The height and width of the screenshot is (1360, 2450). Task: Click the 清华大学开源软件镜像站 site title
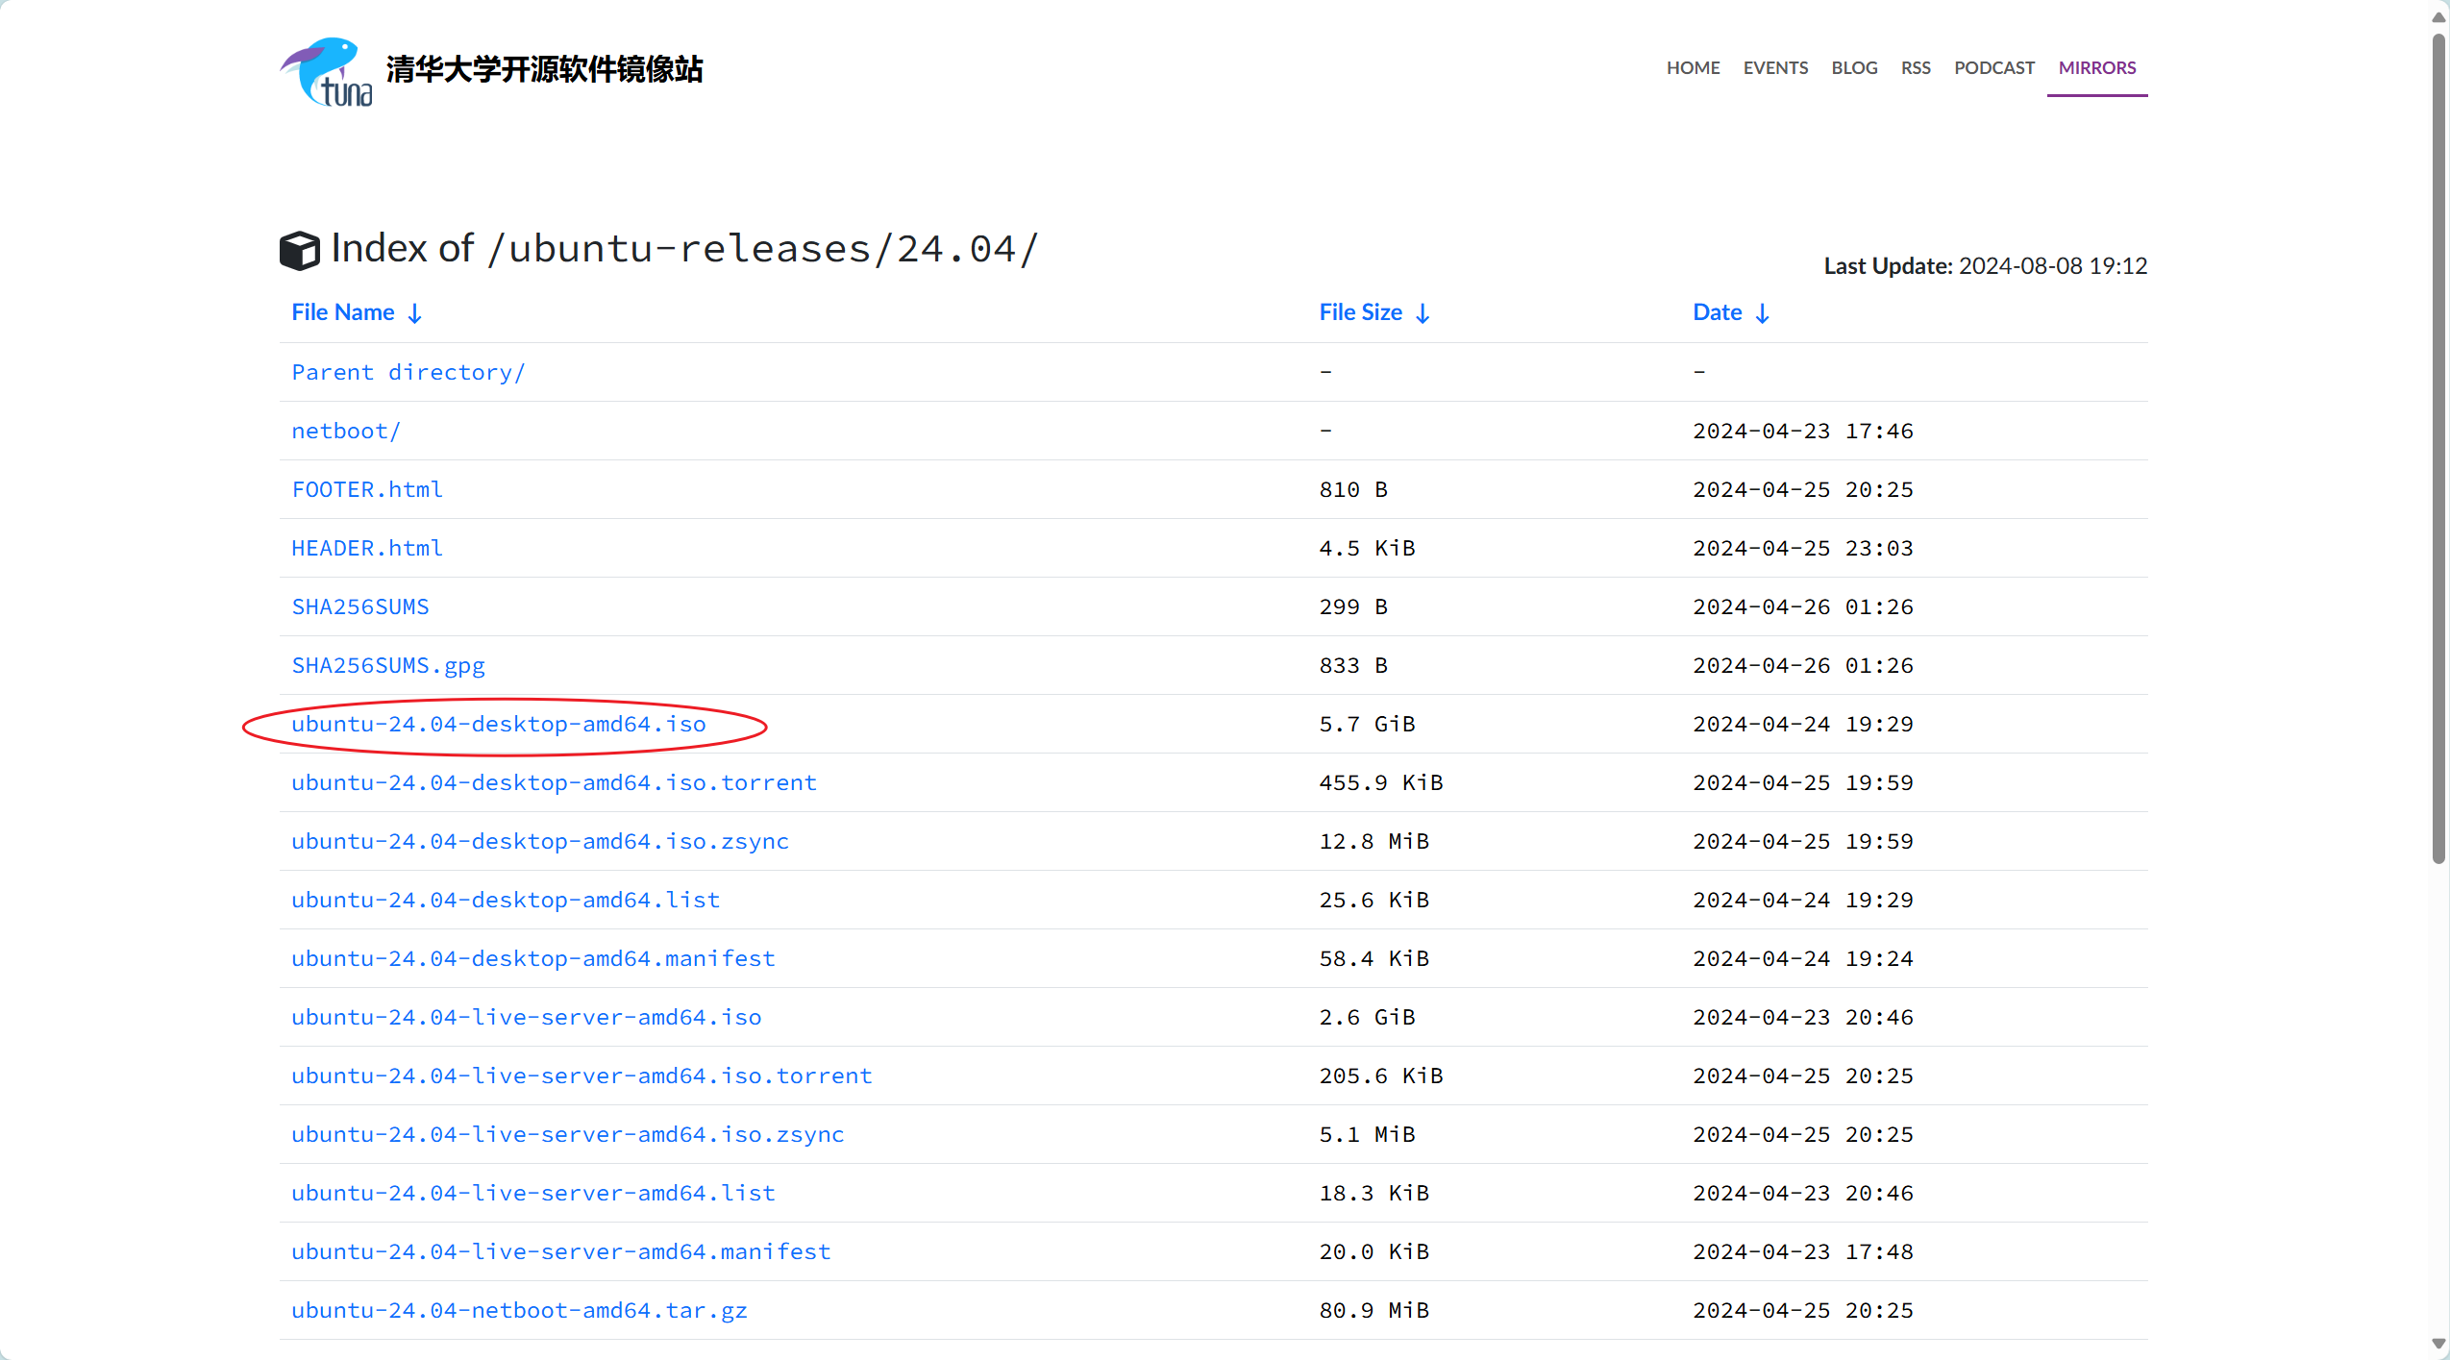pos(544,69)
